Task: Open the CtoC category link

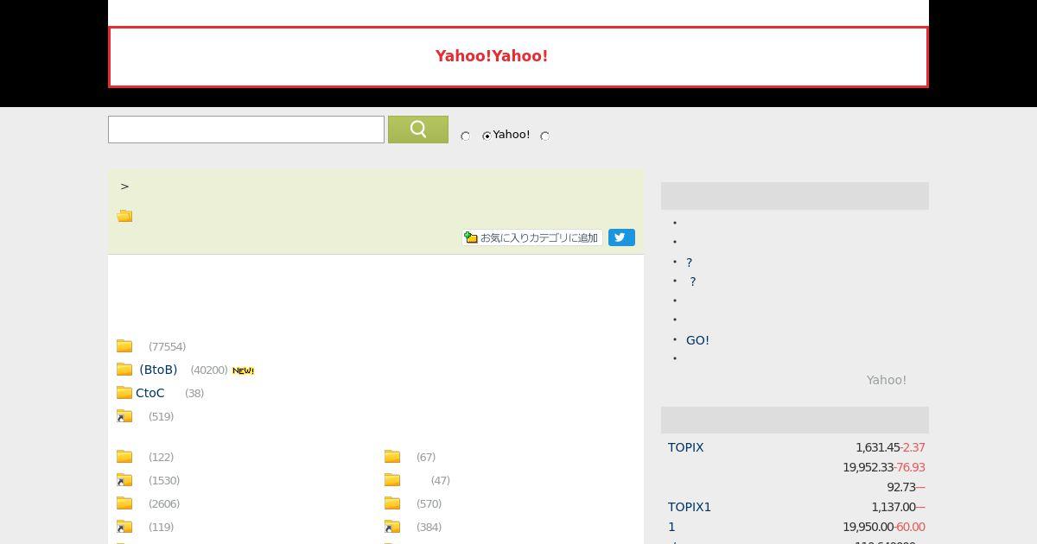Action: [150, 393]
